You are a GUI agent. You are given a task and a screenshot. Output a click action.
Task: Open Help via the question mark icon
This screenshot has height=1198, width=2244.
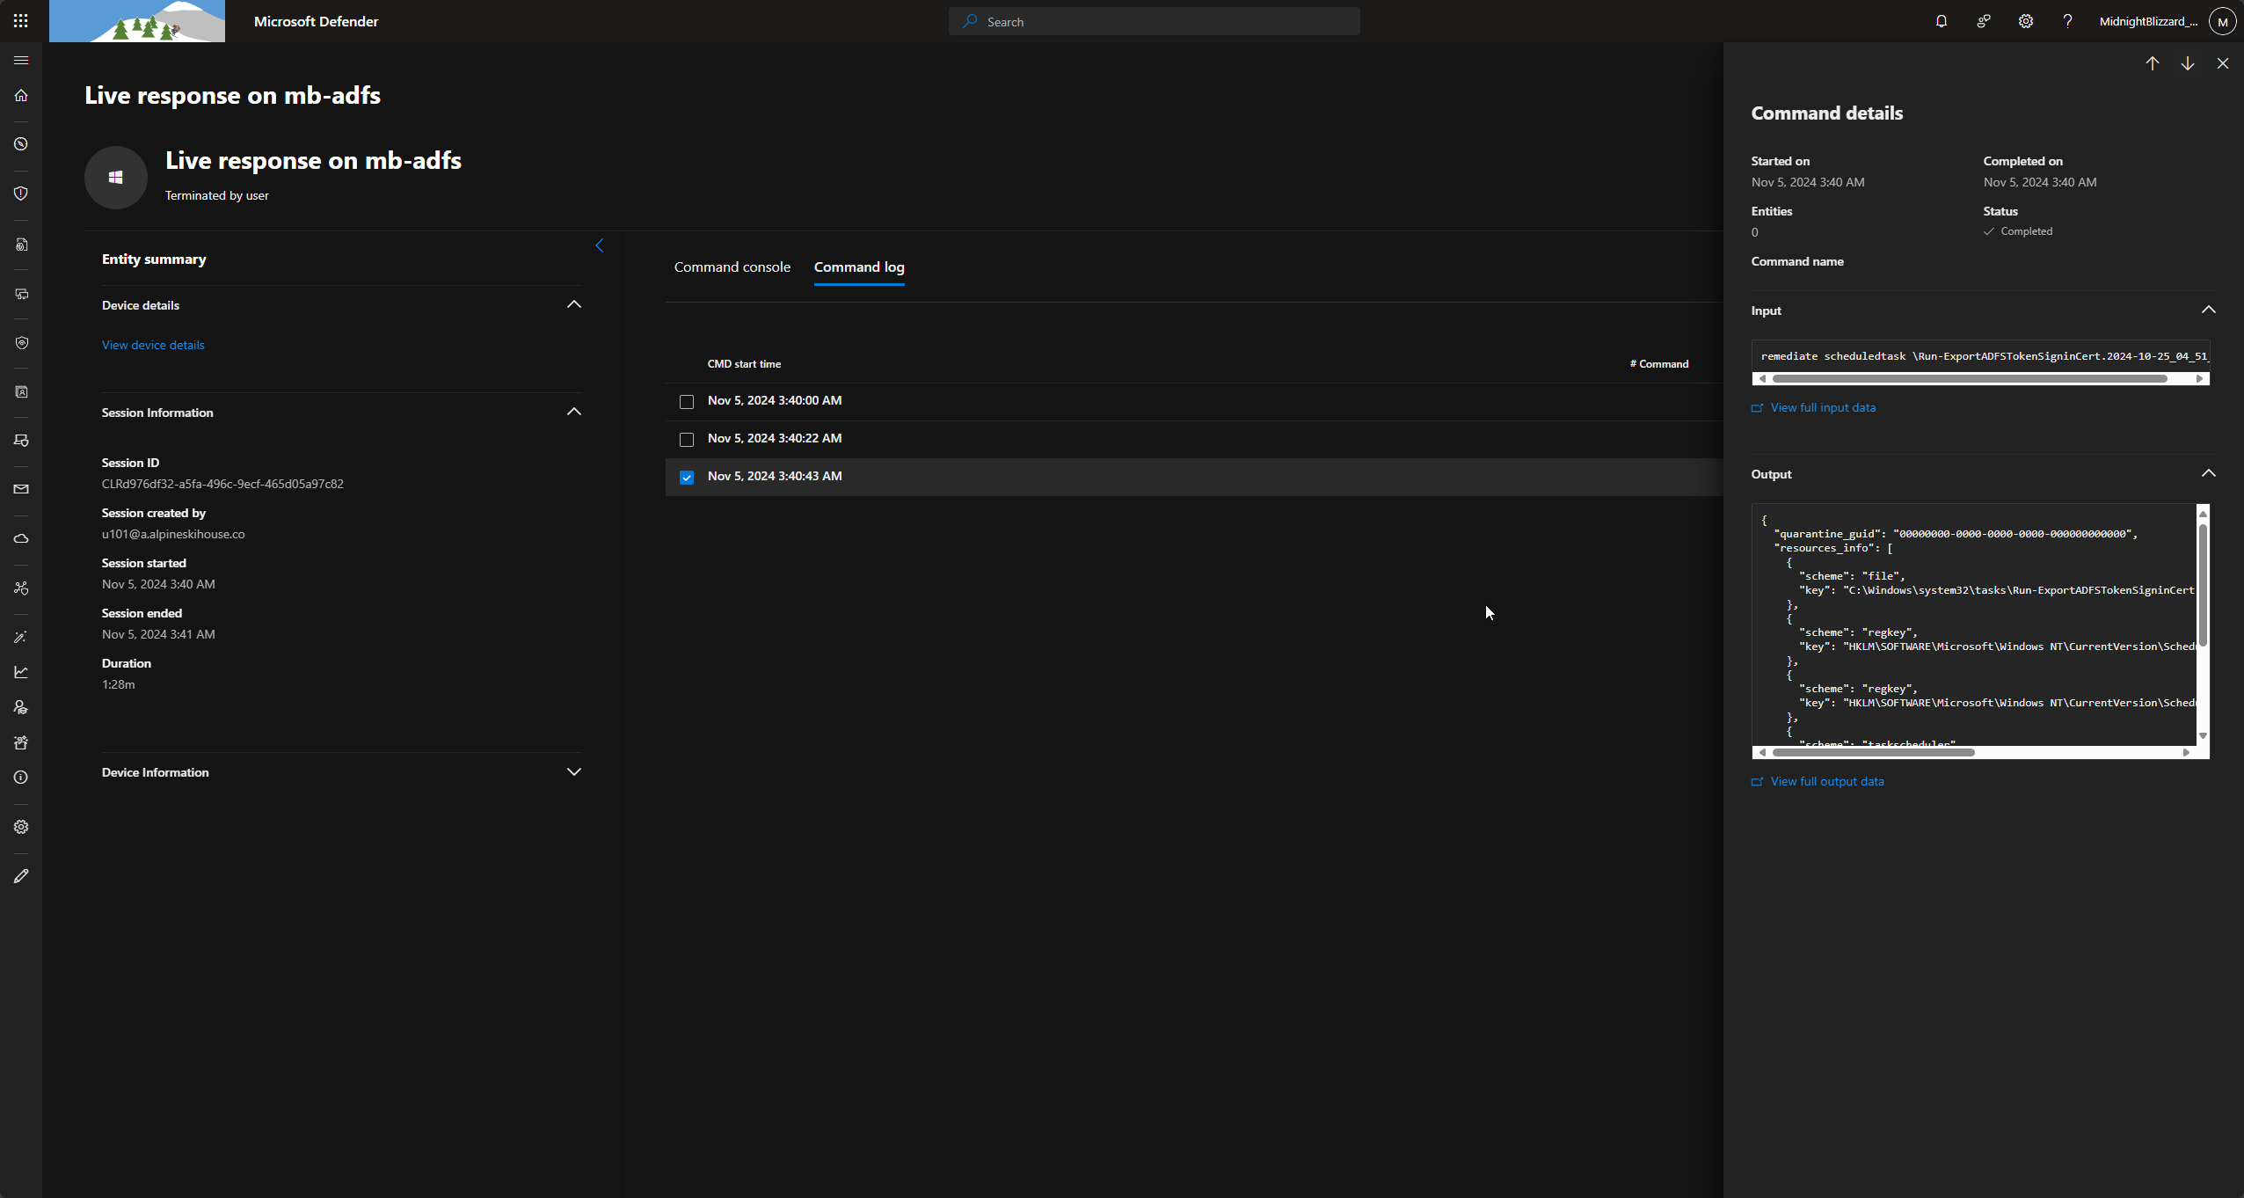tap(2066, 20)
